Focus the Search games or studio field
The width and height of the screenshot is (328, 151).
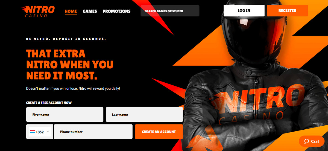tap(170, 11)
